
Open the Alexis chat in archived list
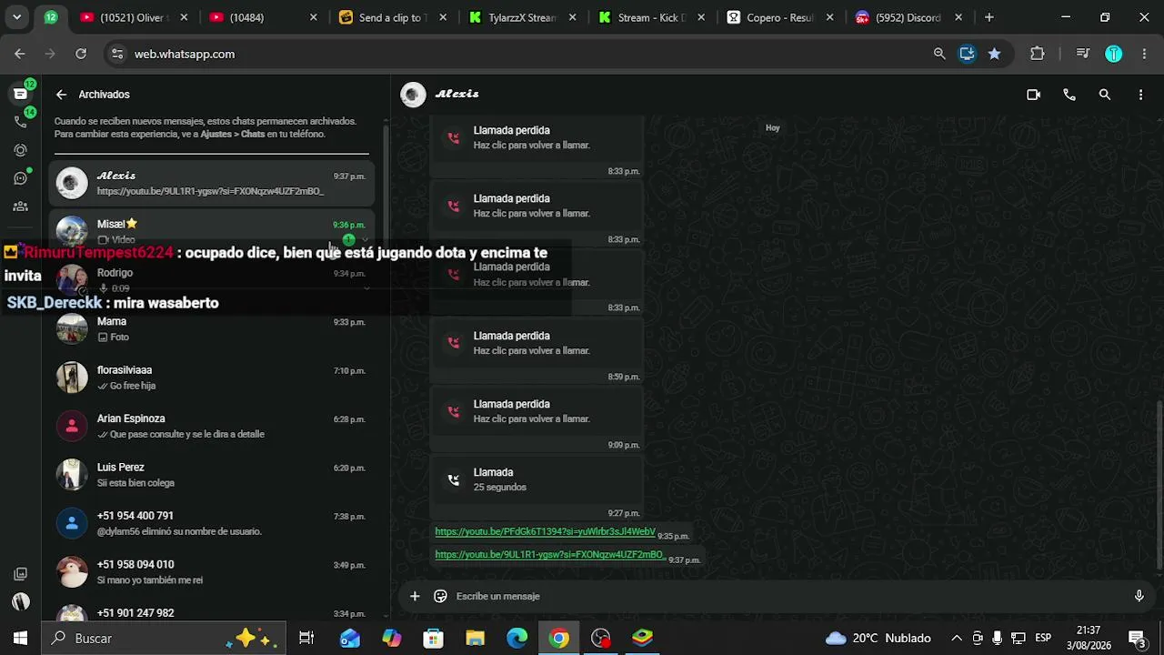[212, 183]
